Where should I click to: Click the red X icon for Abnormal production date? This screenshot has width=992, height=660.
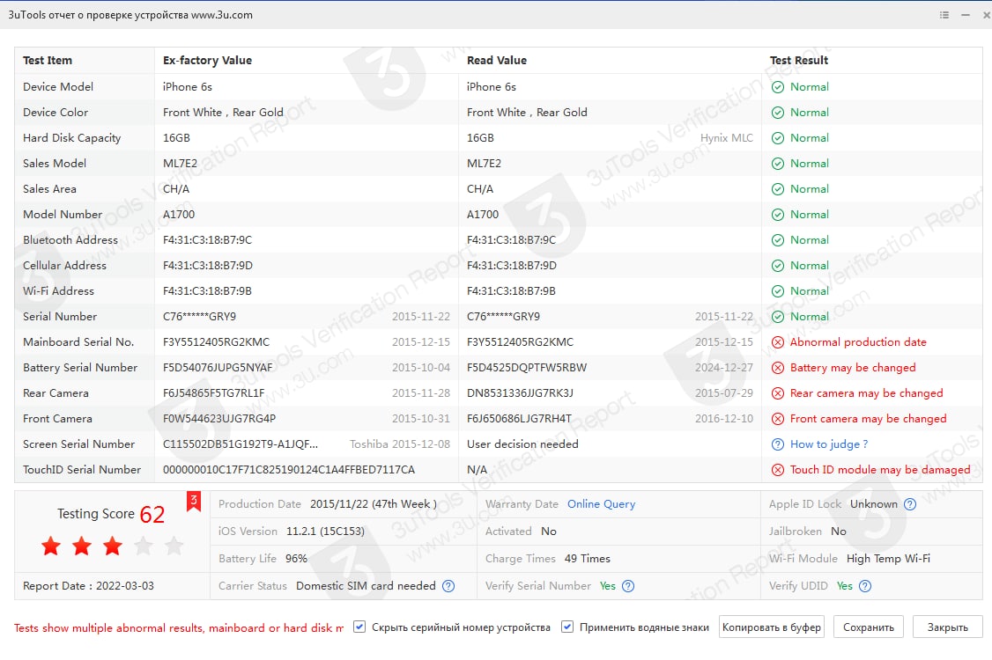(778, 342)
